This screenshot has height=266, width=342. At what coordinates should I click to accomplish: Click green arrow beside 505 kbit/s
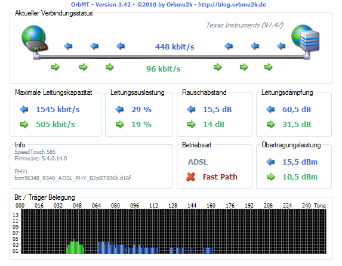(24, 124)
